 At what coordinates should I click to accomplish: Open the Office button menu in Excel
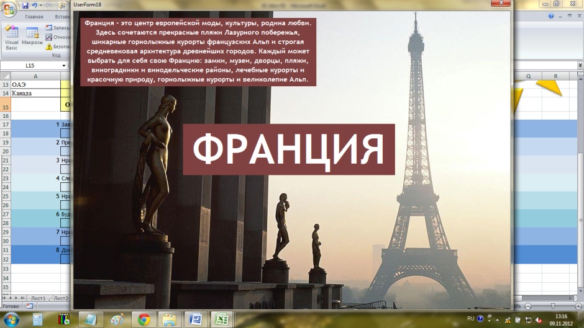click(9, 9)
